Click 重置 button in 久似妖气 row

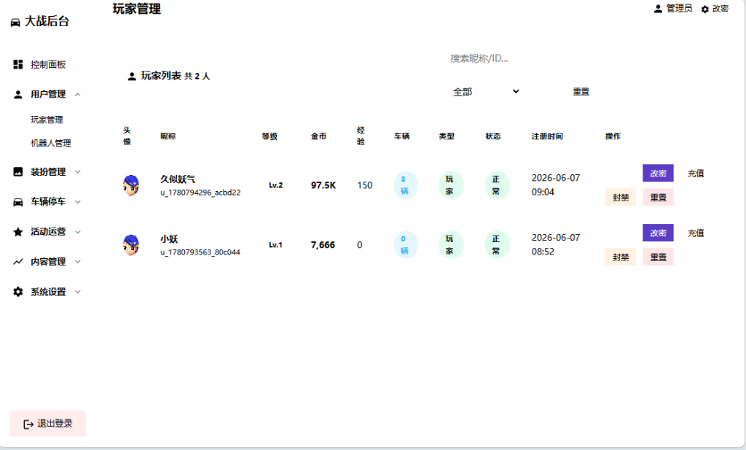(x=658, y=197)
